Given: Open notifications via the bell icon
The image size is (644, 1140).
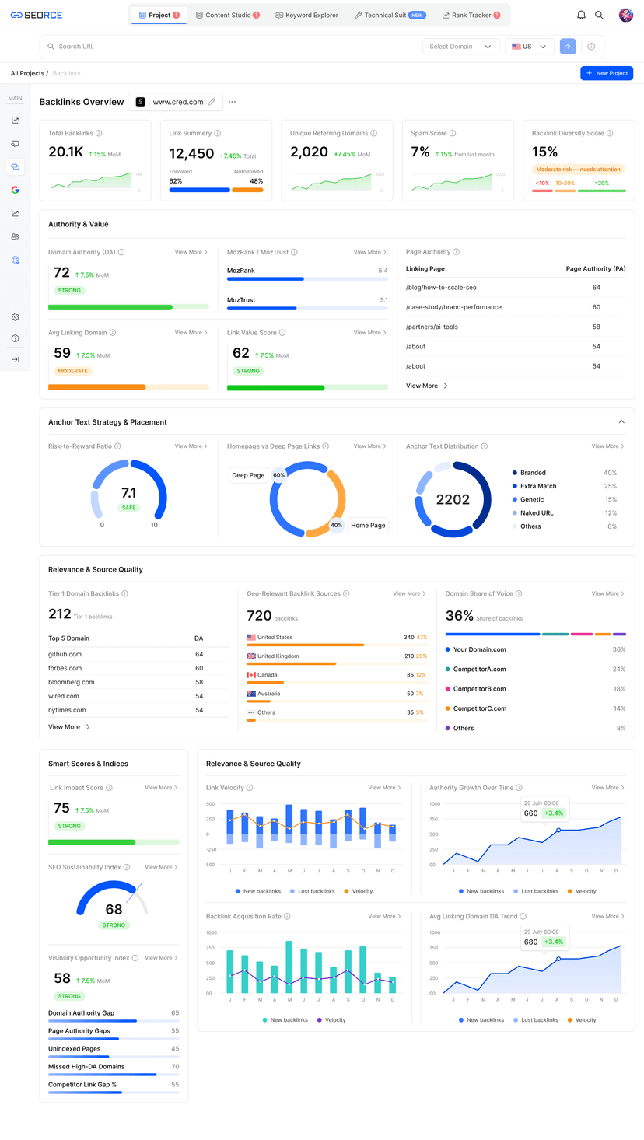Looking at the screenshot, I should pyautogui.click(x=580, y=15).
